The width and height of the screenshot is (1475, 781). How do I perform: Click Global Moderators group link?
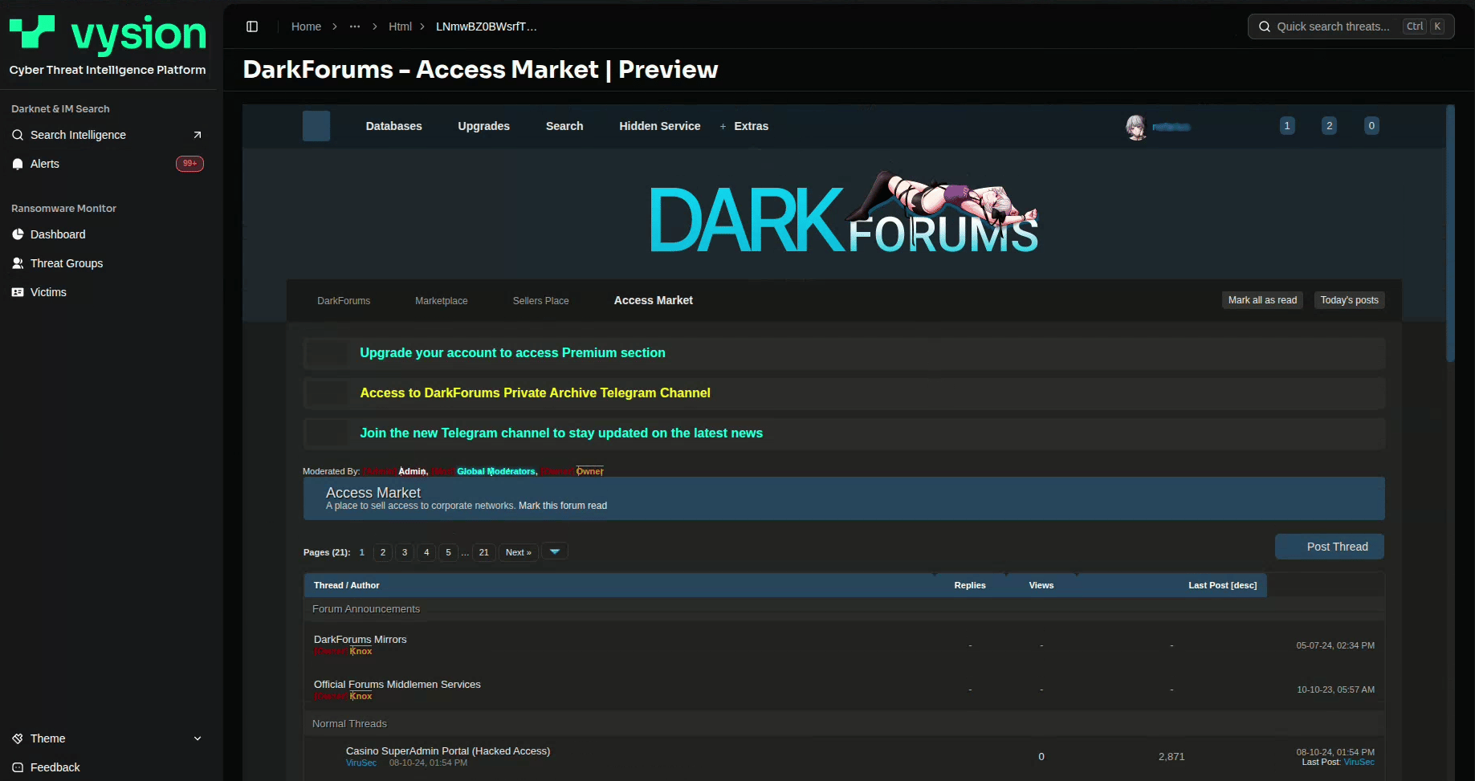496,471
